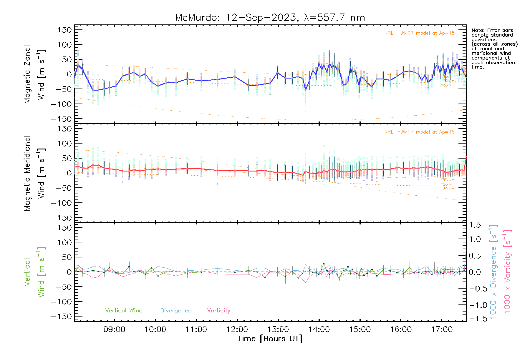This screenshot has width=530, height=353.
Task: Pick the 12:00 time axis label
Action: tap(237, 329)
